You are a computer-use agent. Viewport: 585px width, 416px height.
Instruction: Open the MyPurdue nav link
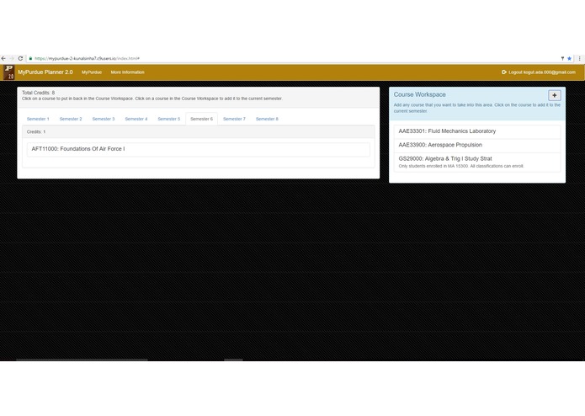click(x=92, y=72)
